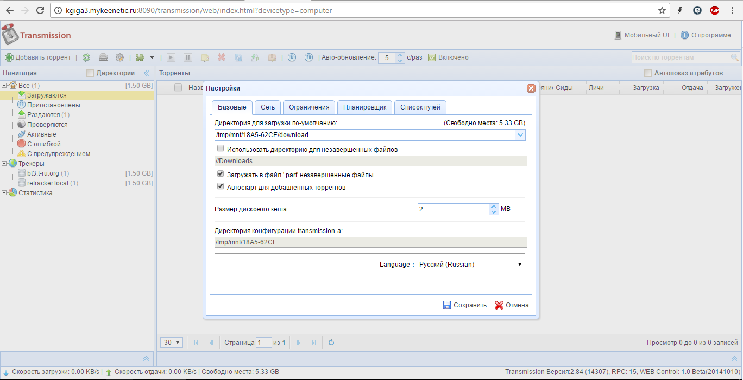Click the reload icon in pagination bar
Image resolution: width=743 pixels, height=380 pixels.
[x=331, y=343]
